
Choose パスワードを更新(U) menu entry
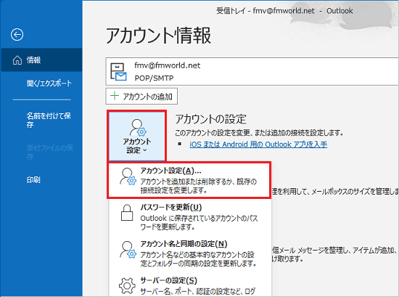(x=190, y=216)
